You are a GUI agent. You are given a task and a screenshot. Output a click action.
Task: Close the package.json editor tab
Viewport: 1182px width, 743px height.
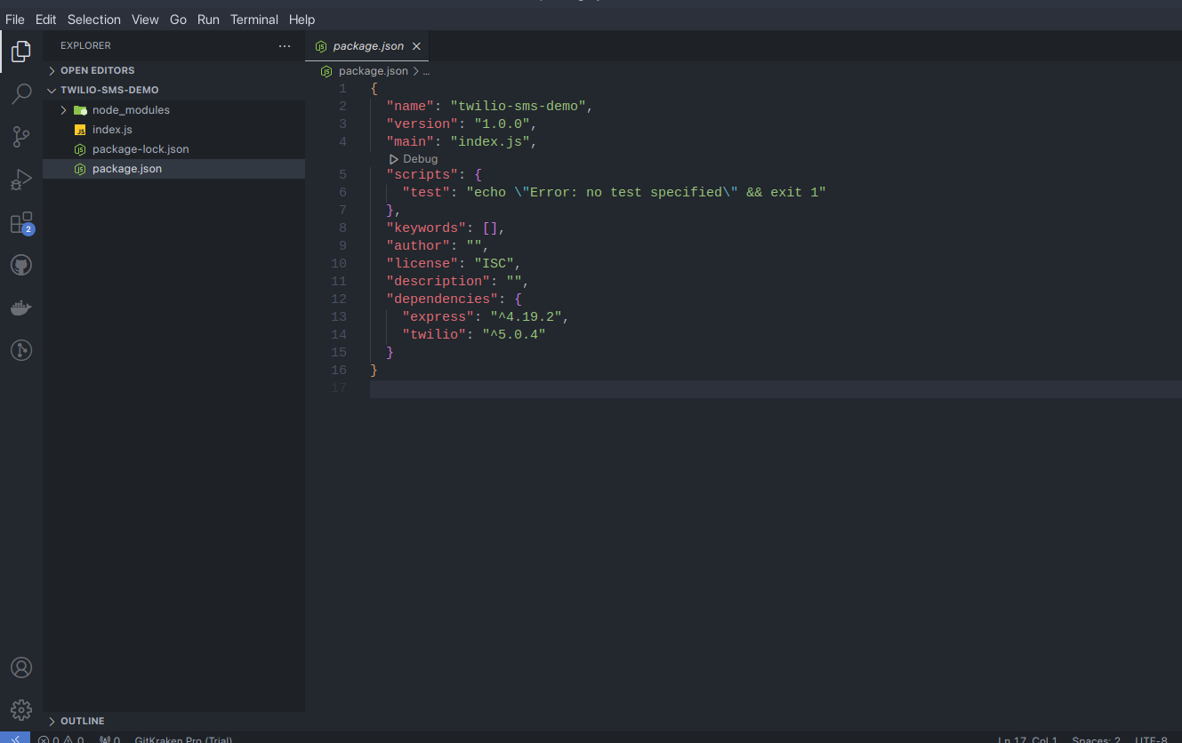(x=416, y=46)
